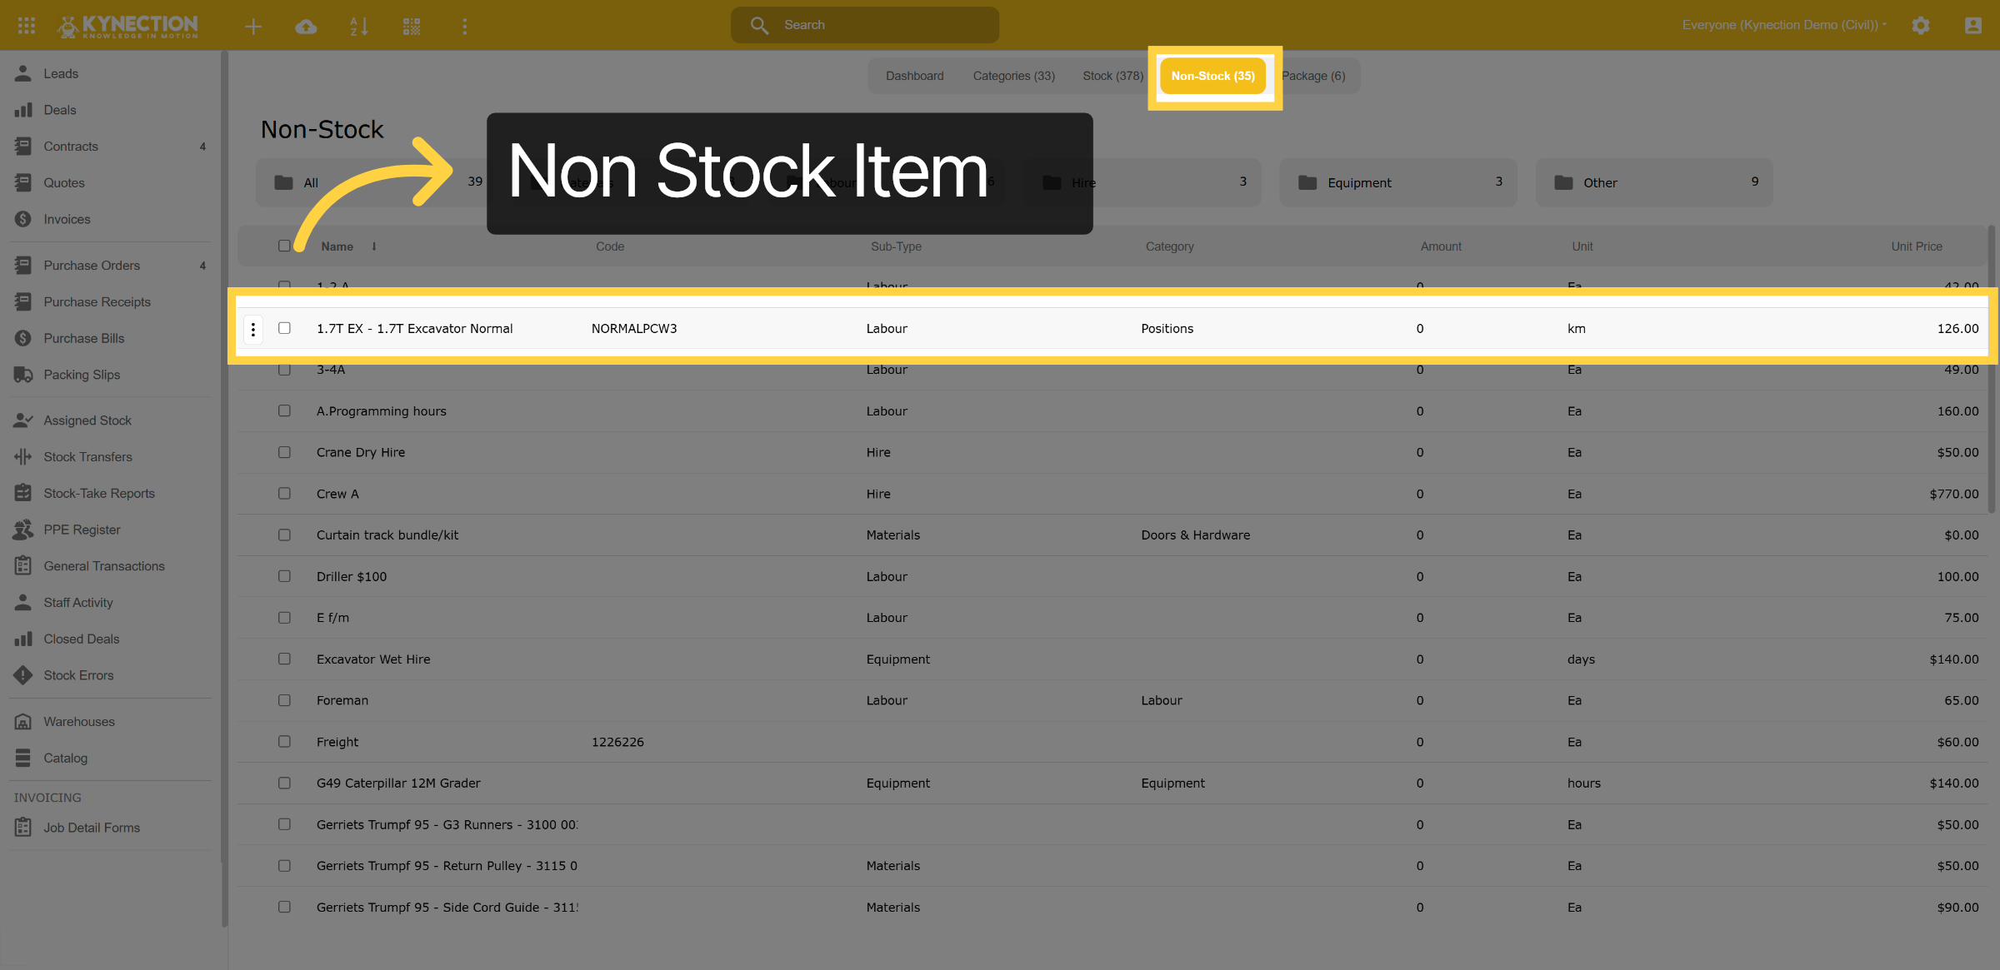The height and width of the screenshot is (970, 2000).
Task: Switch to the Stock (378) tab
Action: 1113,76
